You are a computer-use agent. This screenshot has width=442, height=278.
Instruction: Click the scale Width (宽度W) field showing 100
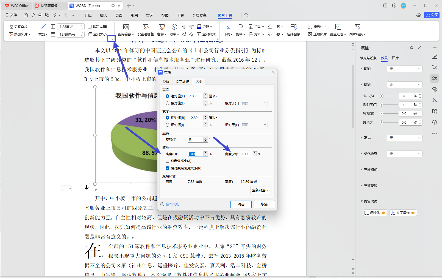tap(247, 154)
